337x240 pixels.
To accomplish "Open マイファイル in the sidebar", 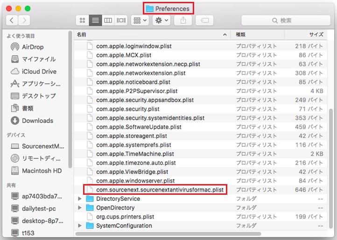I will click(x=33, y=59).
